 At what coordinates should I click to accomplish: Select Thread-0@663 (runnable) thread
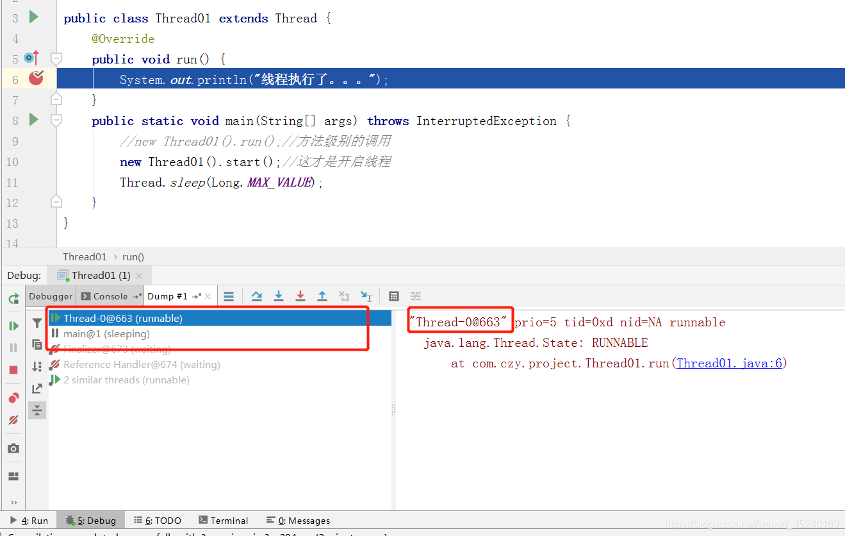point(220,318)
